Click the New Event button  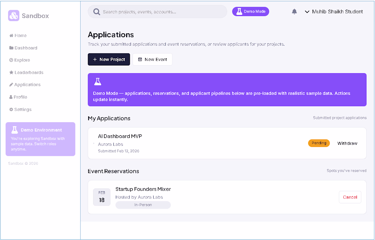153,60
